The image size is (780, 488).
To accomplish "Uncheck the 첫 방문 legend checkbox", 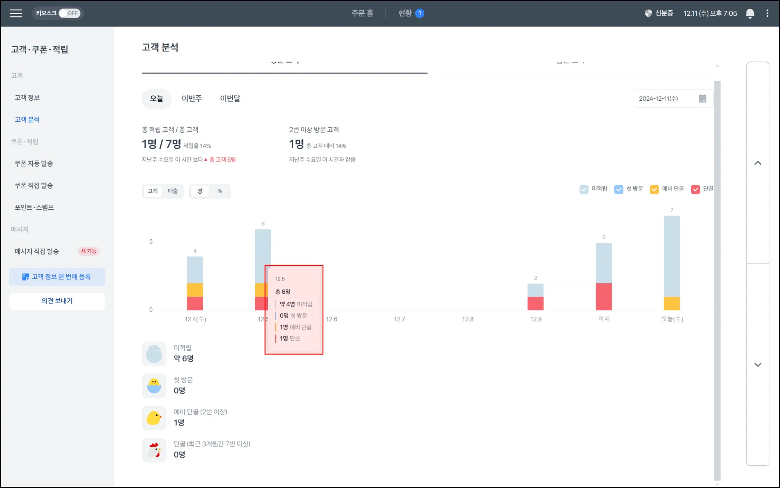I will pos(619,189).
